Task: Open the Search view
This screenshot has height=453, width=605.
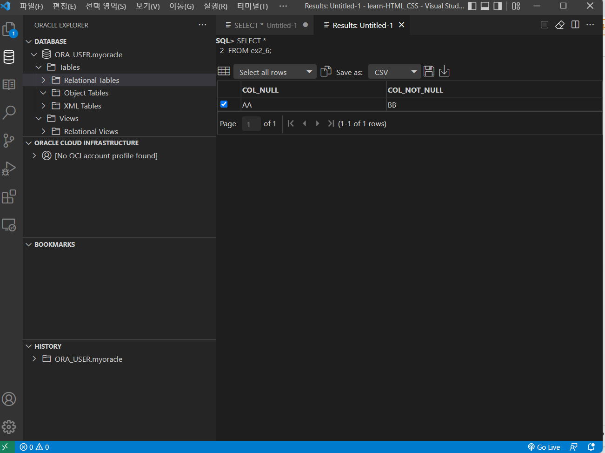Action: [9, 112]
